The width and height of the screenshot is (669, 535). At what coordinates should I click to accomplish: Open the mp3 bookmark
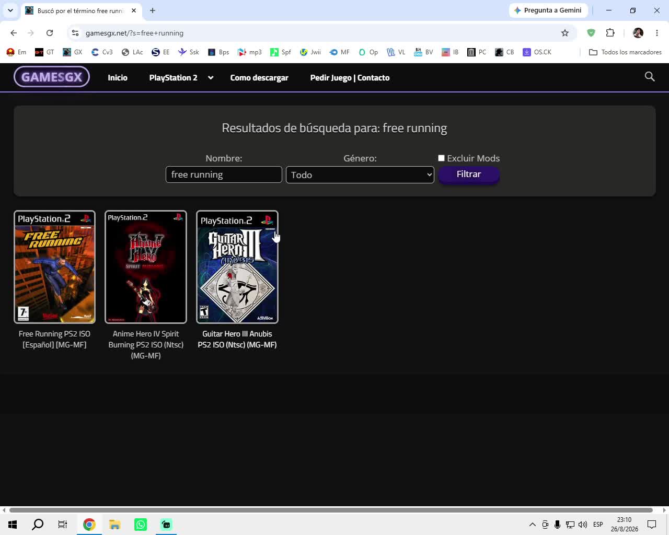(250, 52)
